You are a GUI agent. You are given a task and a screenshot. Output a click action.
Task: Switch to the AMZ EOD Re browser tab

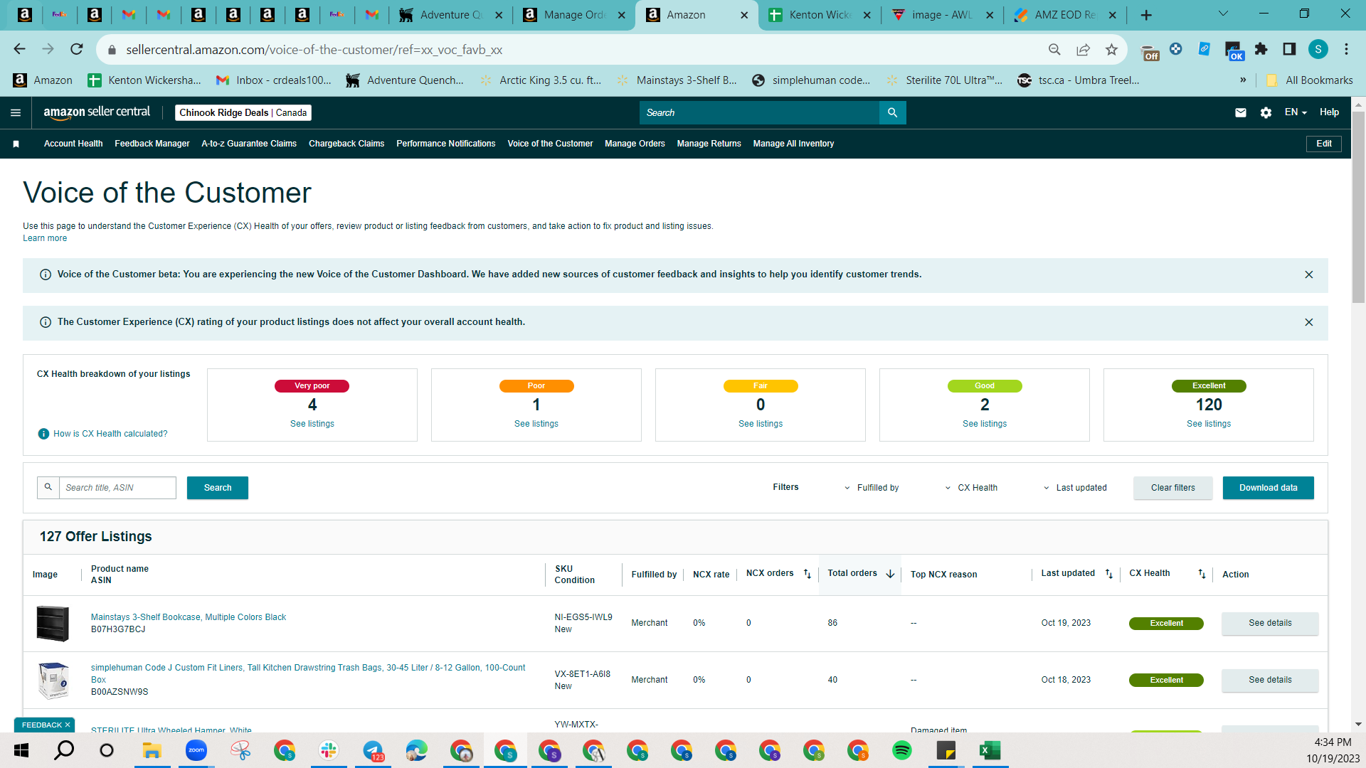pyautogui.click(x=1064, y=15)
